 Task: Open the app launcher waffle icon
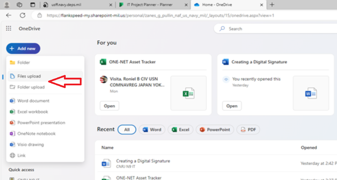pos(8,29)
